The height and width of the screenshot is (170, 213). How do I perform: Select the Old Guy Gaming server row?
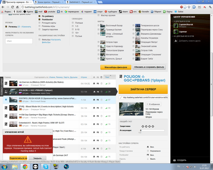59,116
